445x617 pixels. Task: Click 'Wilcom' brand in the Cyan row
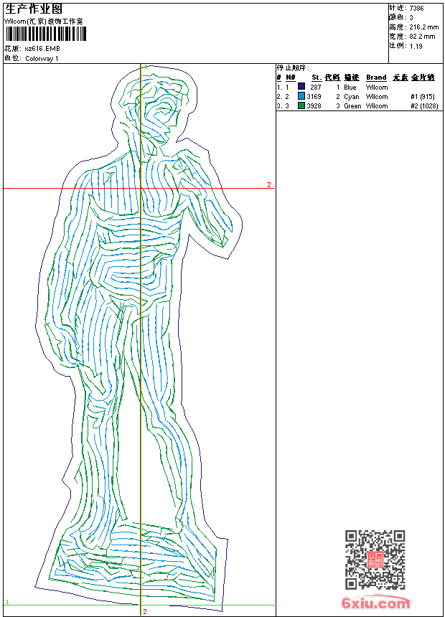[x=377, y=96]
